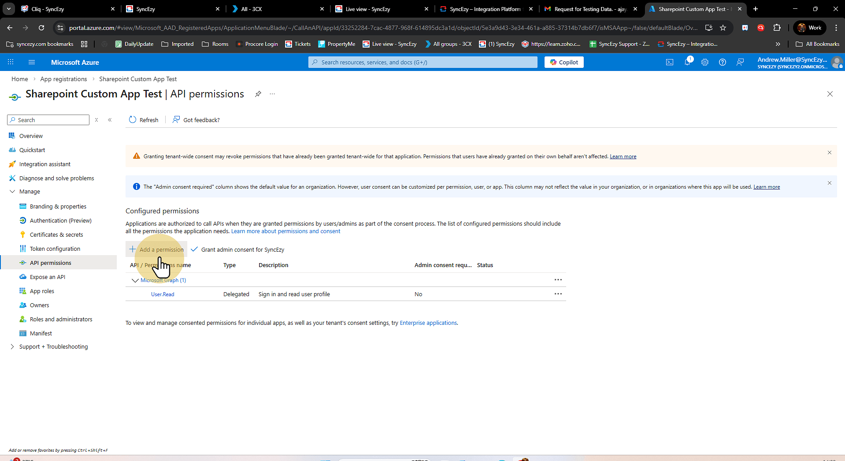Open Expose an API menu item
The width and height of the screenshot is (845, 461).
pos(48,277)
